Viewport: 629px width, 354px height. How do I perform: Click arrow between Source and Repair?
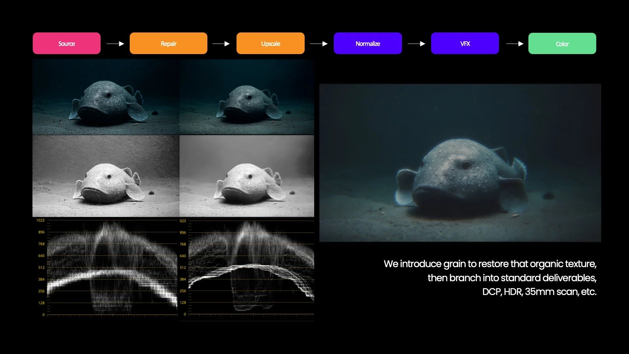pos(115,44)
